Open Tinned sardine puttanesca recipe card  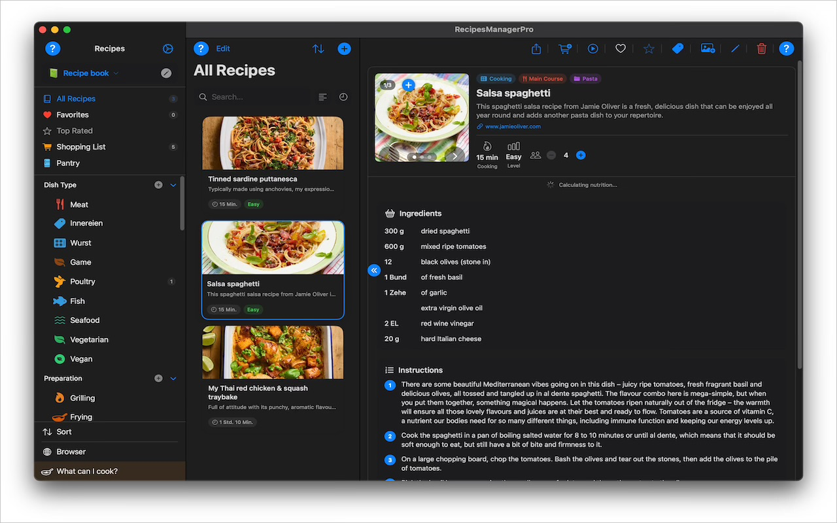coord(273,165)
